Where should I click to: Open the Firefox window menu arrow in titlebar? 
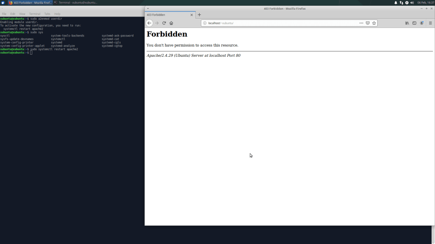pos(147,8)
